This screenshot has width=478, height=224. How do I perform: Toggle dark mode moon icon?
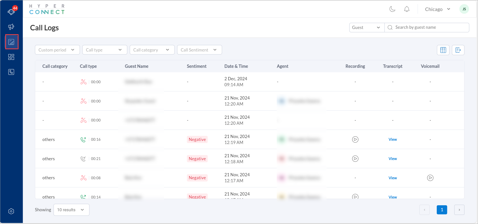coord(392,9)
